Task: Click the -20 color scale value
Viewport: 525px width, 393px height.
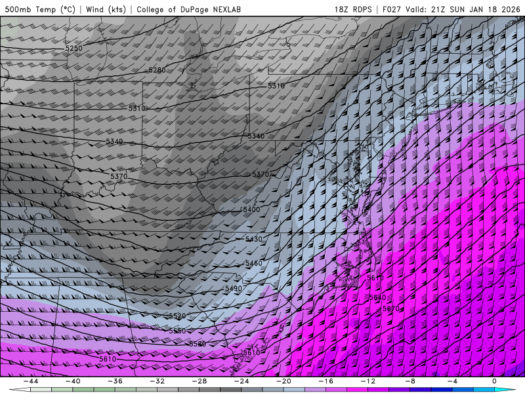Action: tap(283, 381)
